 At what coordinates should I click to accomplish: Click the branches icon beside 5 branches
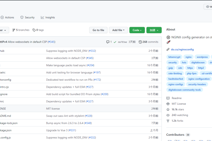click(x=14, y=30)
